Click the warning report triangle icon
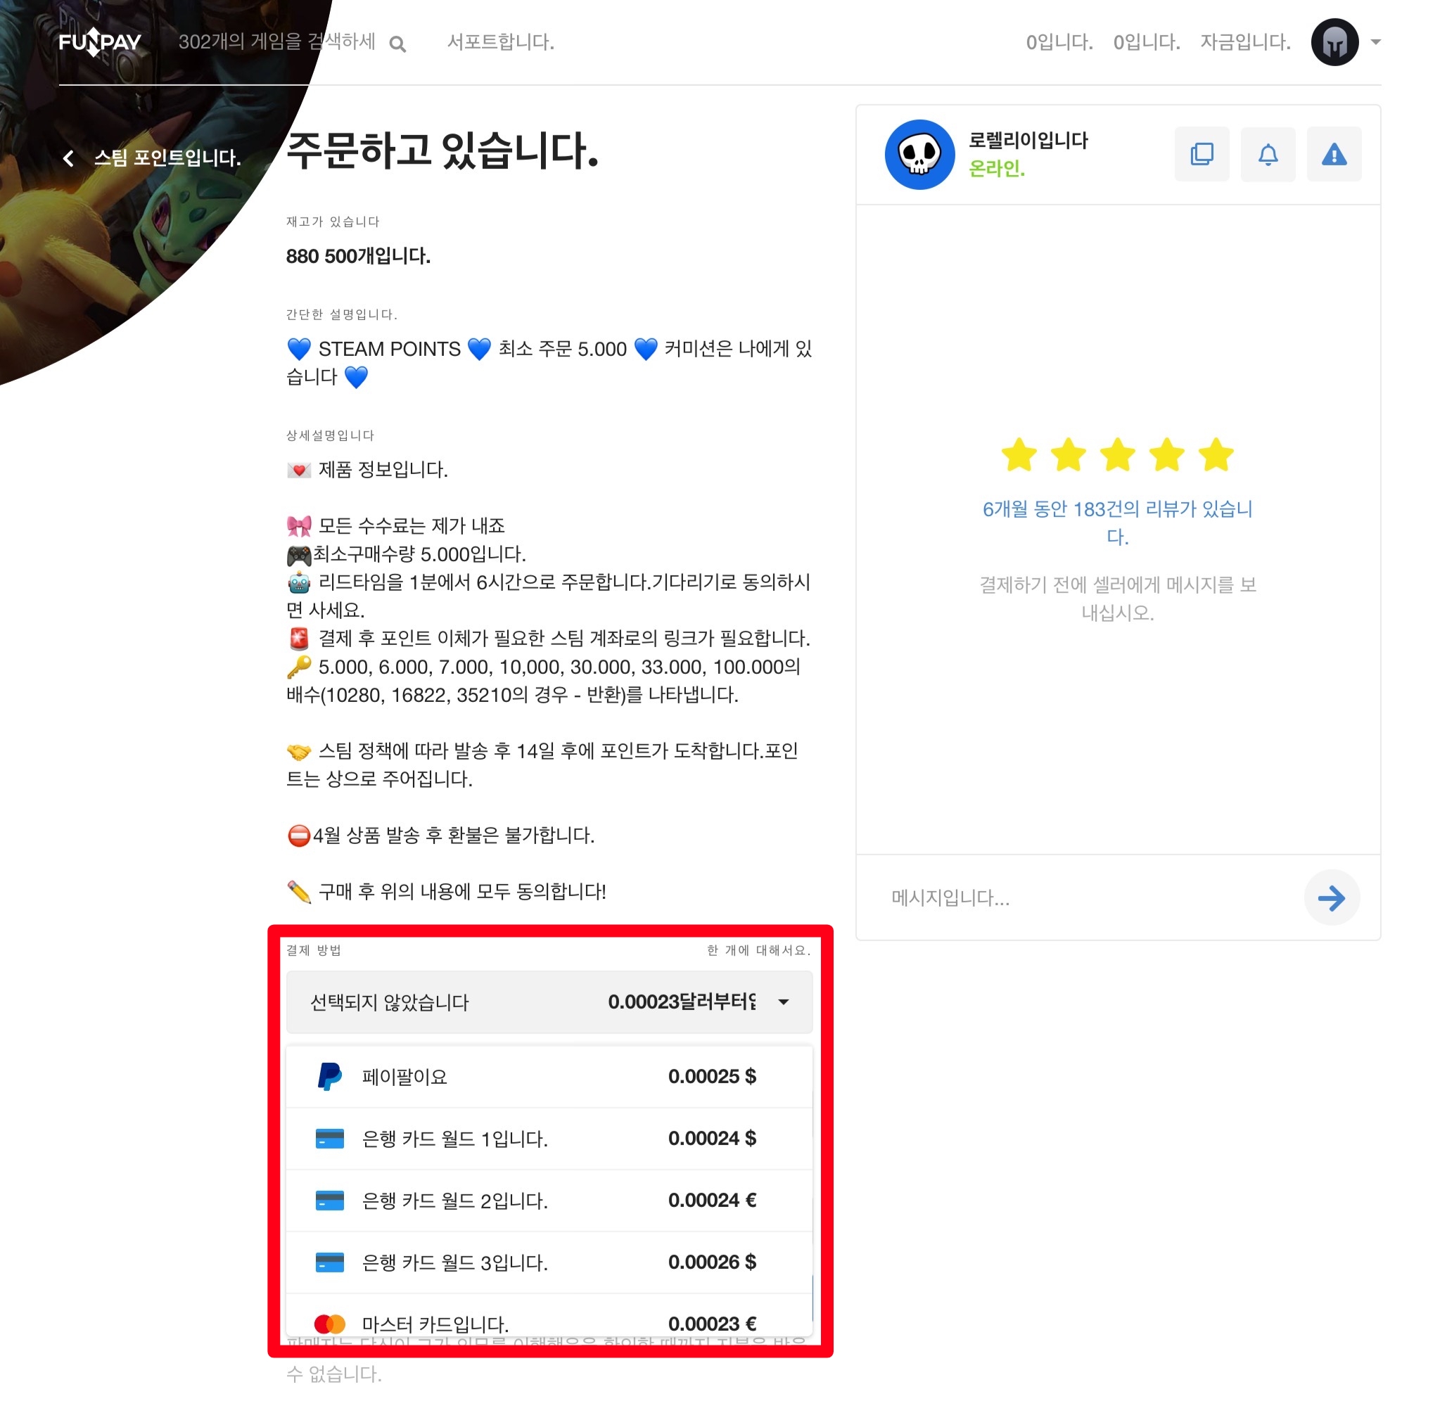Viewport: 1440px width, 1406px height. coord(1334,154)
